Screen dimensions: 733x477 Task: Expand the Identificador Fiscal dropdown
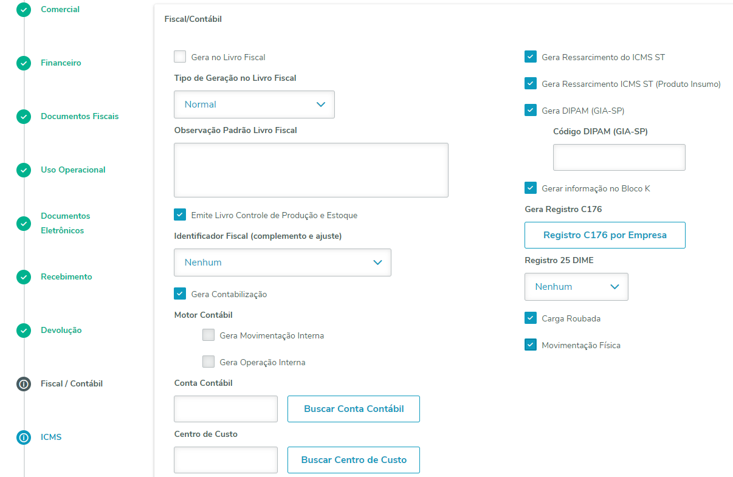(x=282, y=263)
